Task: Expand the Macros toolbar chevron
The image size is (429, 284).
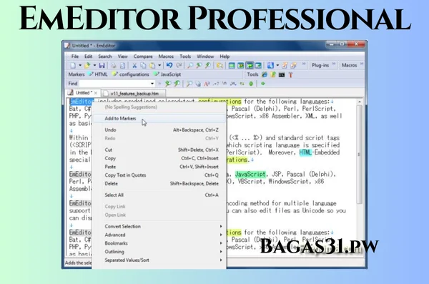Action: (x=362, y=64)
